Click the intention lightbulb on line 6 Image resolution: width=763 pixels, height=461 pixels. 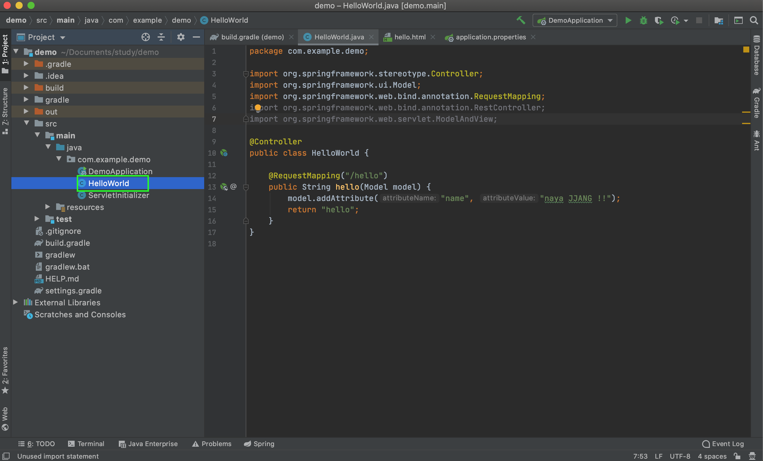pos(258,108)
